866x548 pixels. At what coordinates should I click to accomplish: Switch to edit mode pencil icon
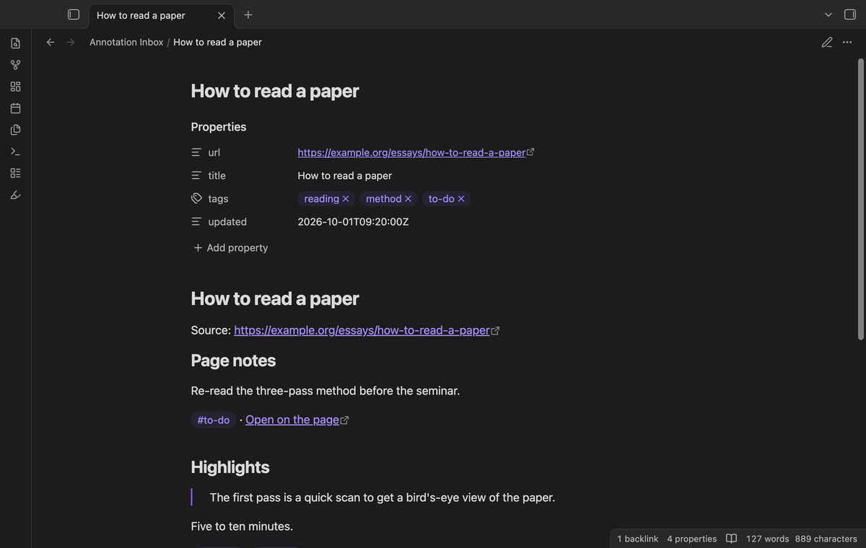(x=827, y=42)
